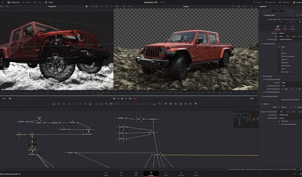
Task: Disable the RGBA output channel checkbox
Action: (x=279, y=47)
